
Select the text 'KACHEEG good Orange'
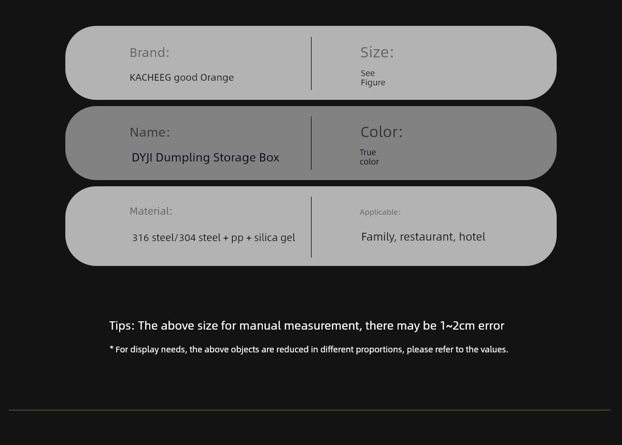(x=181, y=77)
